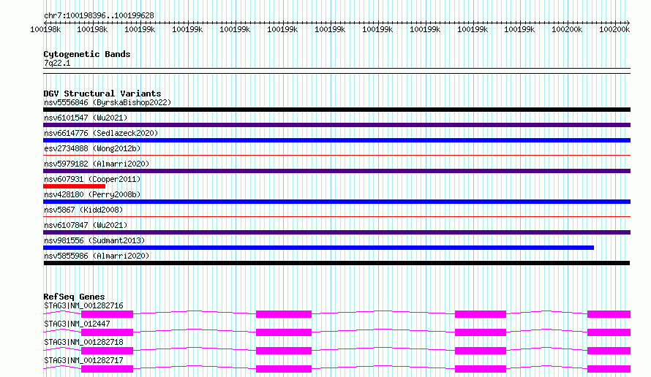Select third exon of STAG3|NM_012447
Screen dimensions: 651x377
481,332
